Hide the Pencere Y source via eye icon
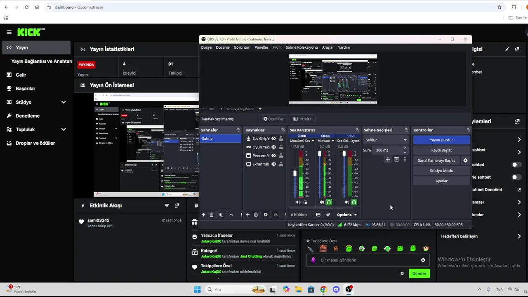 click(273, 156)
